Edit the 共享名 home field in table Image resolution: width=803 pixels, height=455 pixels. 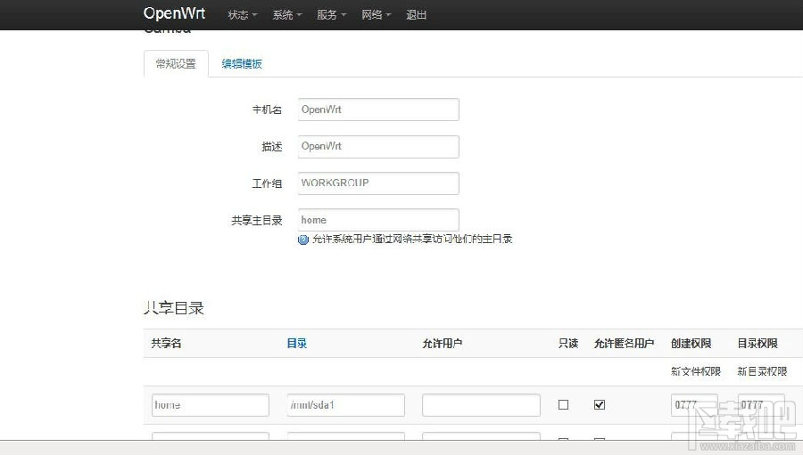pos(211,405)
